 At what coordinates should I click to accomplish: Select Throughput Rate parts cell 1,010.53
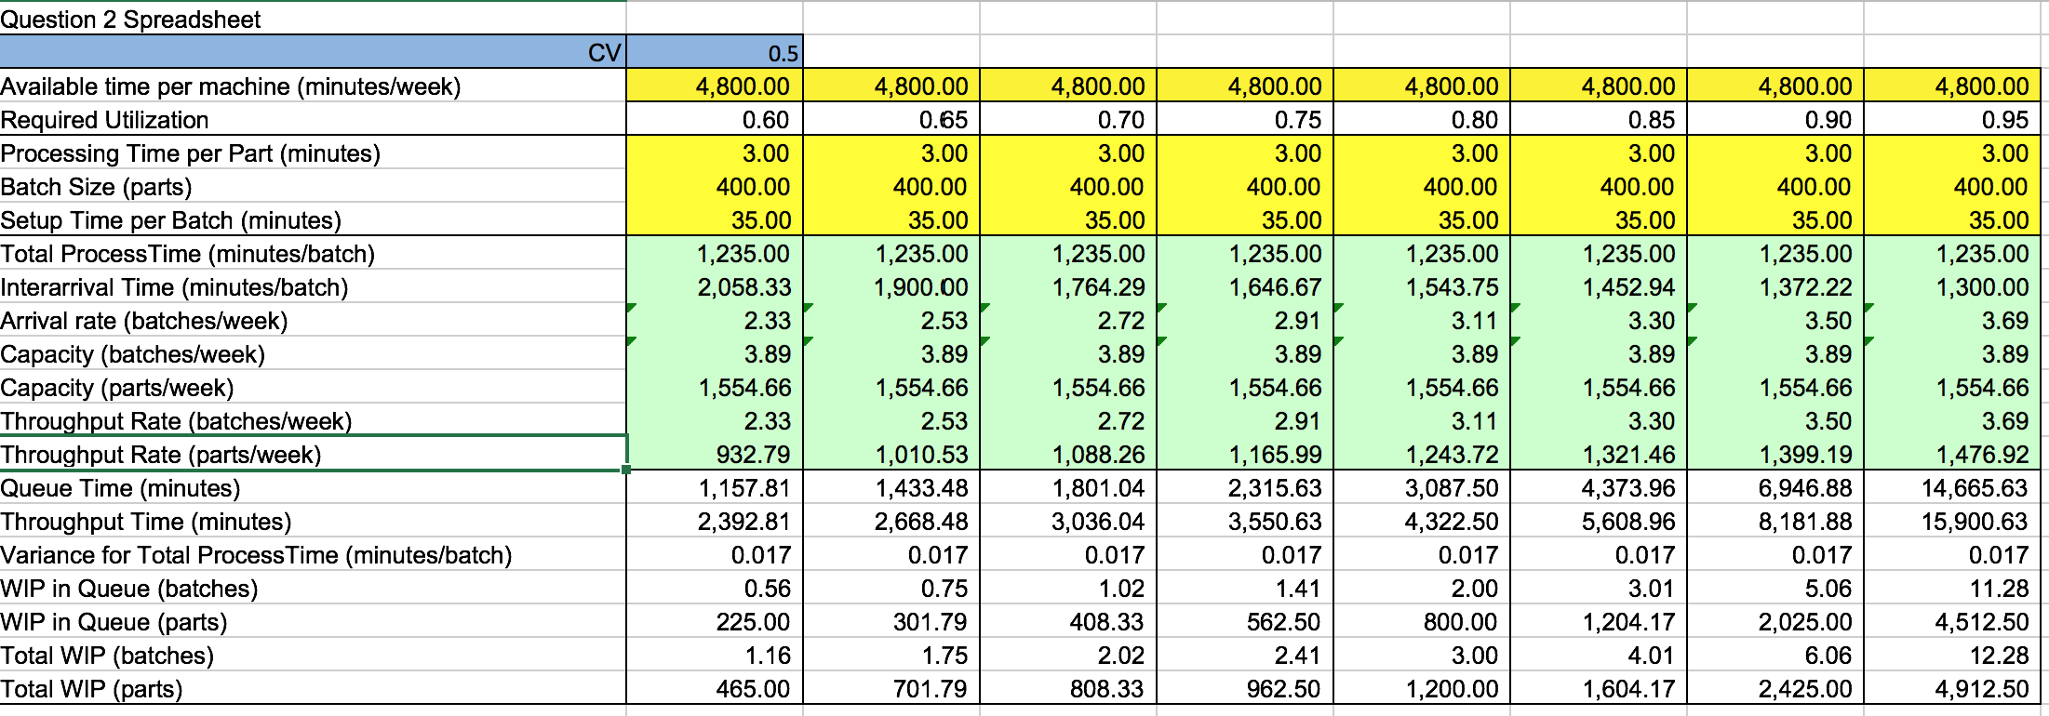(x=891, y=454)
